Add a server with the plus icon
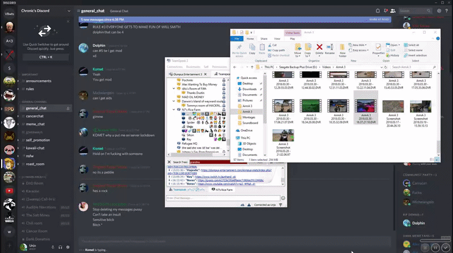The height and width of the screenshot is (253, 453). pyautogui.click(x=9, y=245)
